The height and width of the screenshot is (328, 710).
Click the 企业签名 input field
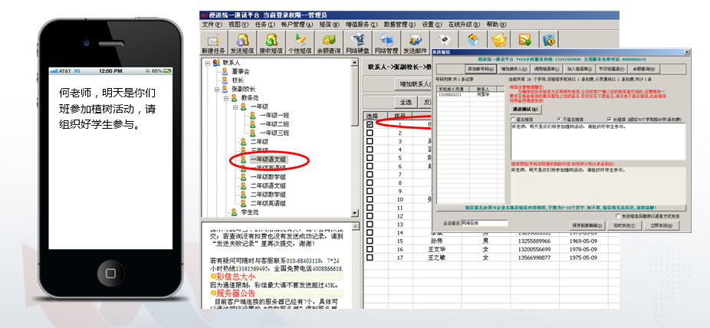(485, 223)
